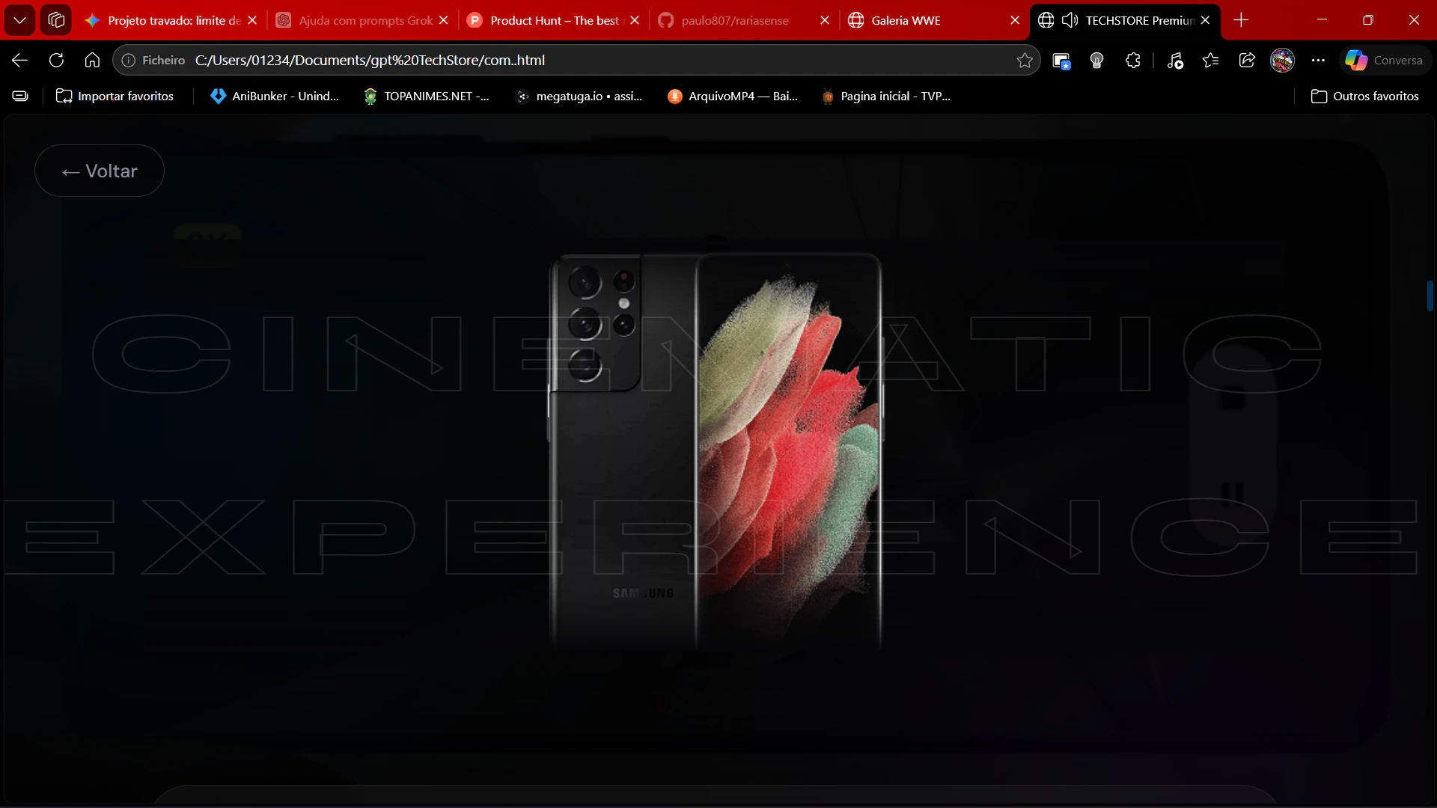Restore down the browser window

(x=1368, y=20)
